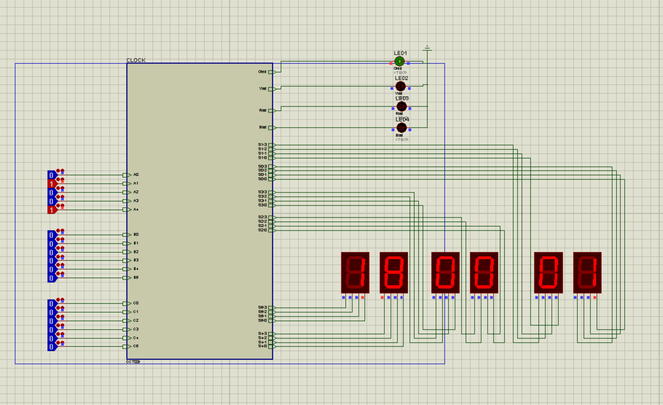Click the LED2 reference label
This screenshot has width=663, height=405.
[x=401, y=78]
